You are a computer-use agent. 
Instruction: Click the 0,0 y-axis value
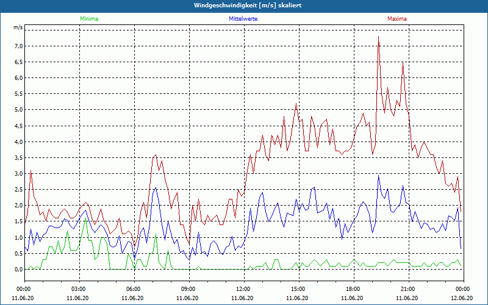[x=19, y=270]
